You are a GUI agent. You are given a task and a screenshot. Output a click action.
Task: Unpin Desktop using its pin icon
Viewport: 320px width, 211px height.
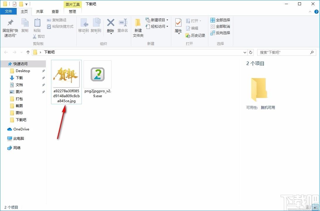point(43,71)
